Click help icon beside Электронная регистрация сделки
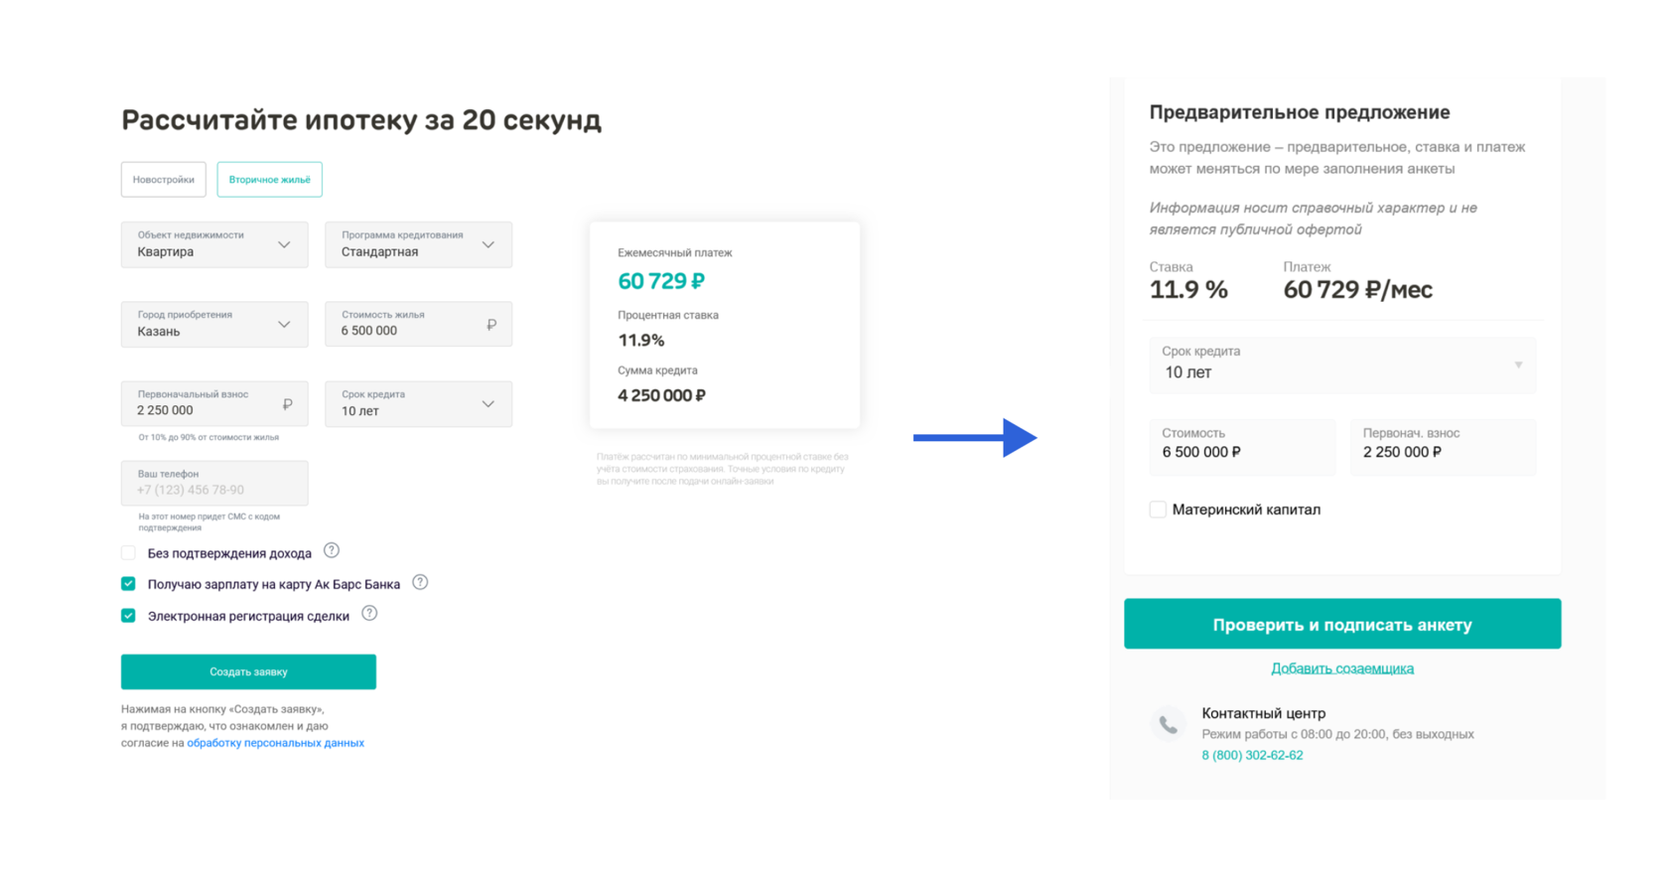1668x884 pixels. [x=369, y=614]
